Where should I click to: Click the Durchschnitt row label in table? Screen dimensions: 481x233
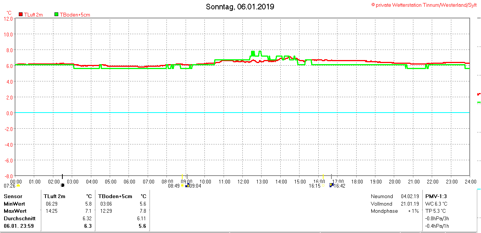(x=20, y=218)
